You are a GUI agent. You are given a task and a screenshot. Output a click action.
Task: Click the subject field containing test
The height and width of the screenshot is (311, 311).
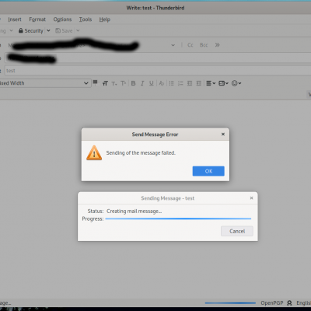coord(158,71)
